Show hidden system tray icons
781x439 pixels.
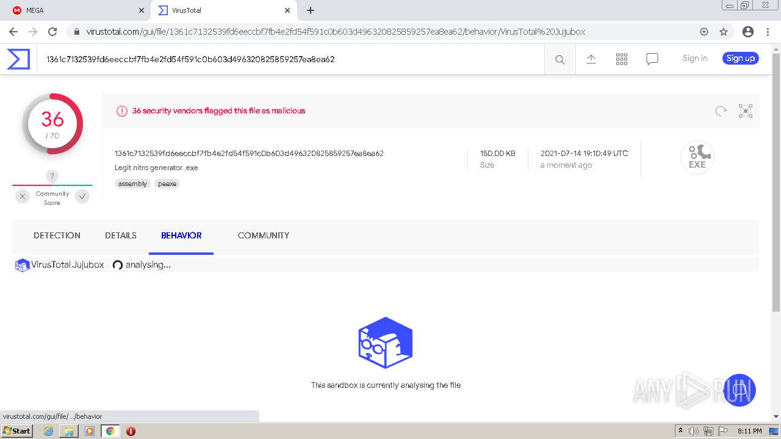coord(680,431)
